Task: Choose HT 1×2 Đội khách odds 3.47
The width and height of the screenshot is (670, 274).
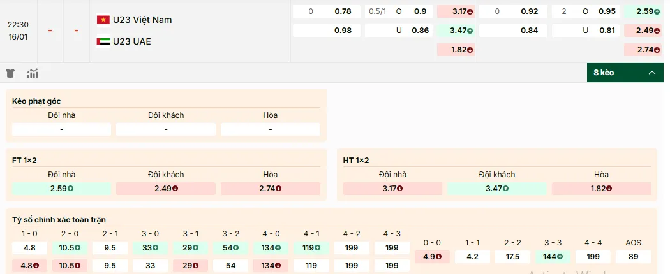Action: click(496, 189)
